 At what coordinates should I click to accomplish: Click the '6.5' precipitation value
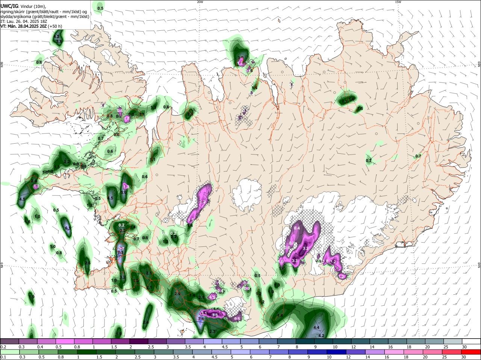click(x=68, y=228)
